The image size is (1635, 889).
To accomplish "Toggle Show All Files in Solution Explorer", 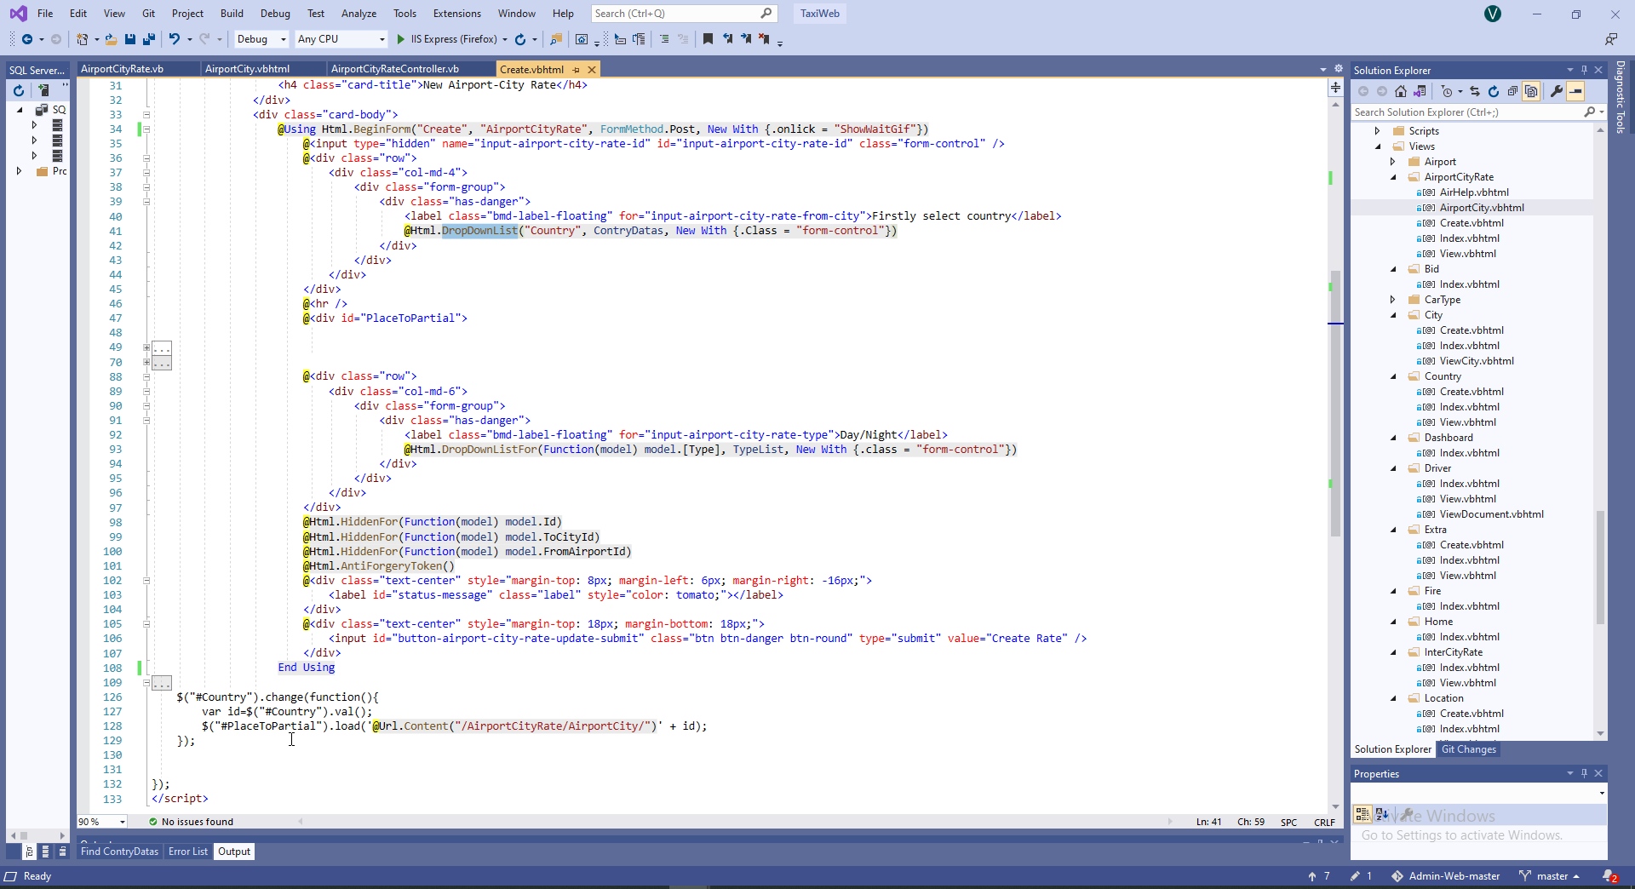I will pos(1531,91).
